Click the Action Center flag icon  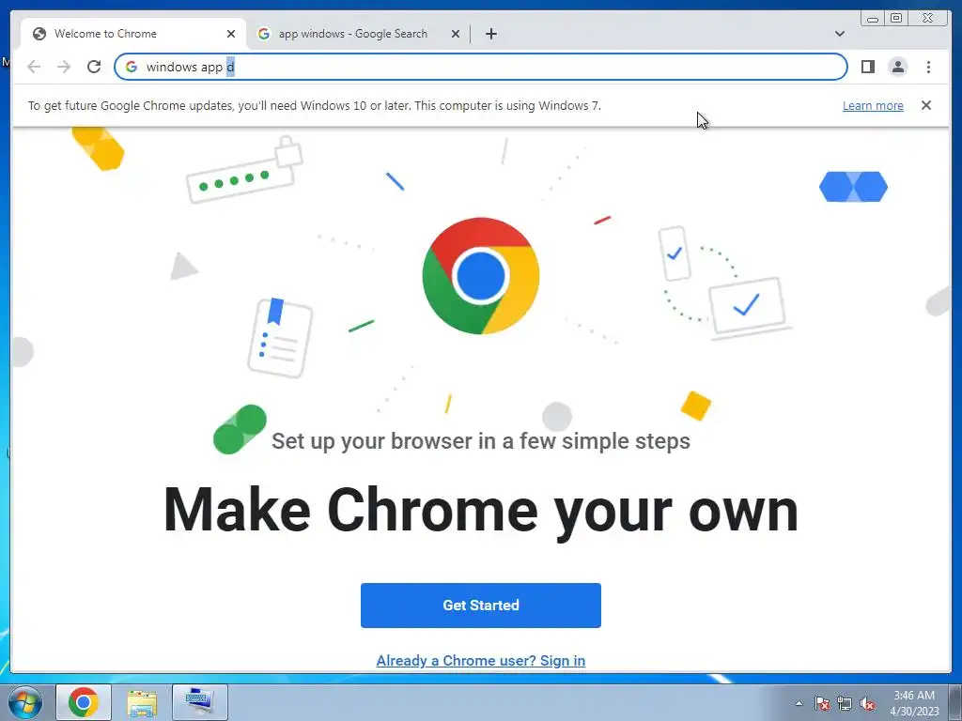(821, 703)
